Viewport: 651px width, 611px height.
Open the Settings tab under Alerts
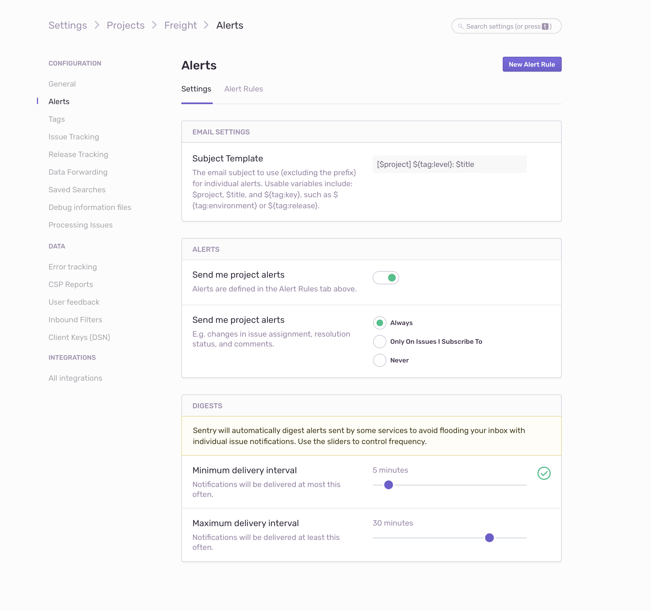point(196,89)
